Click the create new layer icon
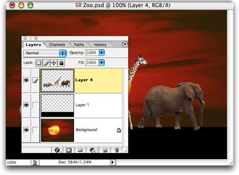Screen dimensions: 239x175 105,150
